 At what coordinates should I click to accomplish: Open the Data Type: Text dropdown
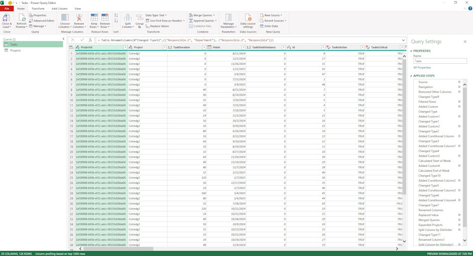[156, 15]
